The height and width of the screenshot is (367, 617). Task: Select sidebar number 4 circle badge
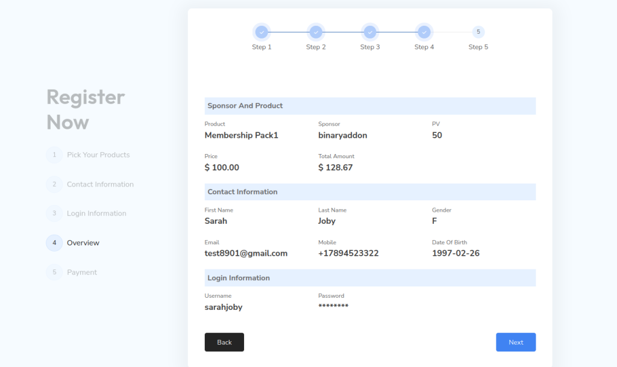click(x=54, y=243)
